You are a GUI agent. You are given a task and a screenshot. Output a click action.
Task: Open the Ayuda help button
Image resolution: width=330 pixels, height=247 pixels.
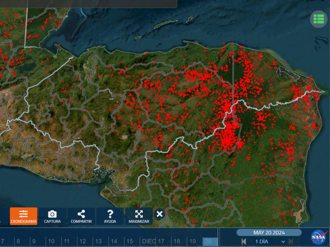tap(110, 216)
